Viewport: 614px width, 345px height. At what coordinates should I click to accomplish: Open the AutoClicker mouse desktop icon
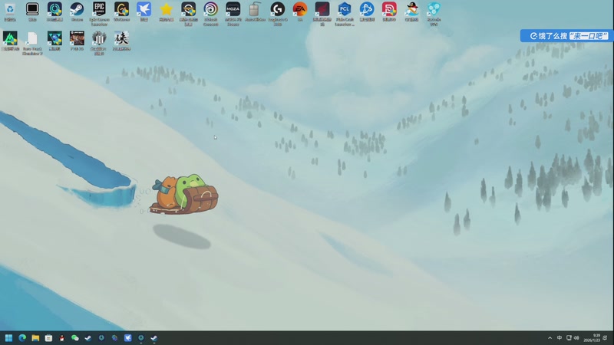pos(255,11)
